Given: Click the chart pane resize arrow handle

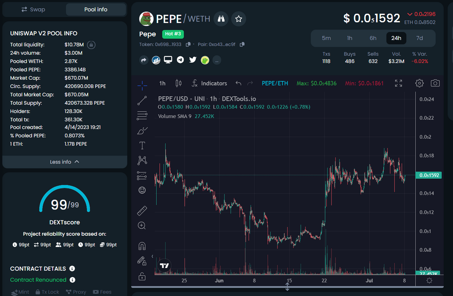Looking at the screenshot, I should pos(287,286).
